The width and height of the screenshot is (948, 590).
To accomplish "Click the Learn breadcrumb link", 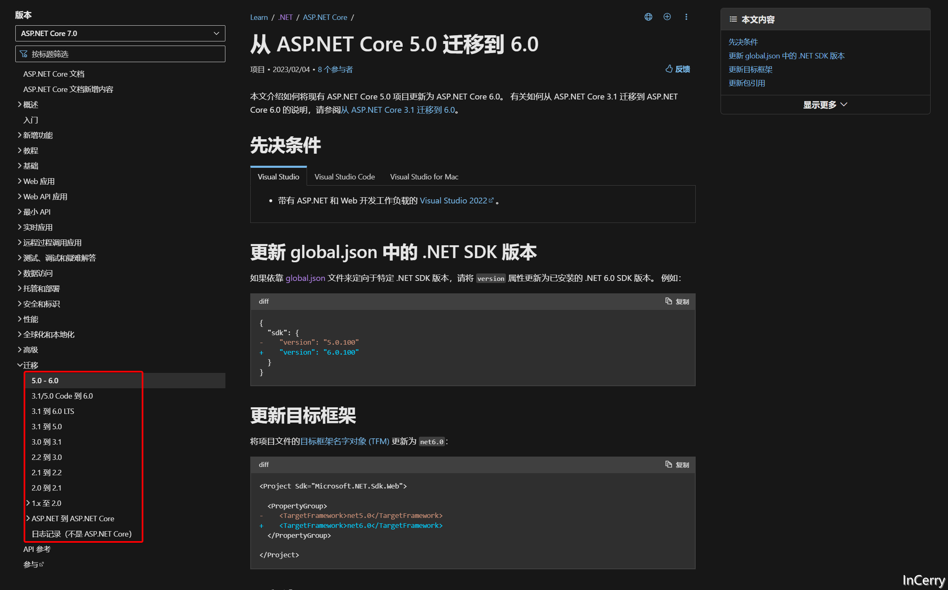I will (259, 17).
